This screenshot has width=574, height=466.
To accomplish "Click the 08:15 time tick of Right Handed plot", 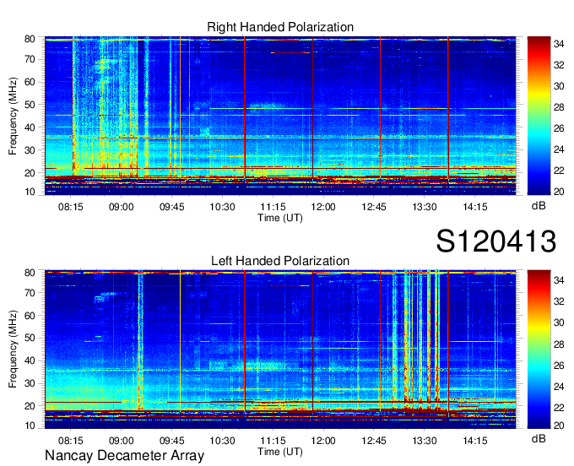I will pyautogui.click(x=71, y=207).
